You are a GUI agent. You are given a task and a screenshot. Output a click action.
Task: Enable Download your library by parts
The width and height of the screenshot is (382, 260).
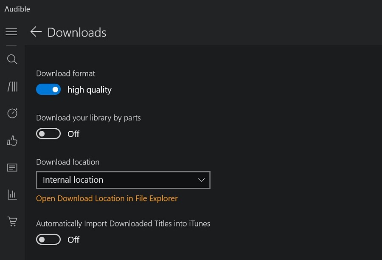coord(48,134)
